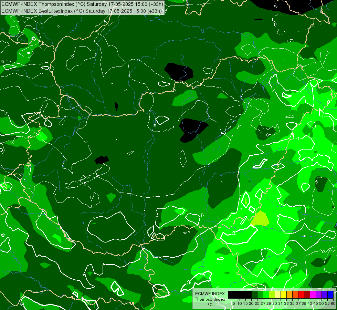The image size is (337, 310).
Task: Click the blue 55-60 legend swatch
Action: pos(330,294)
